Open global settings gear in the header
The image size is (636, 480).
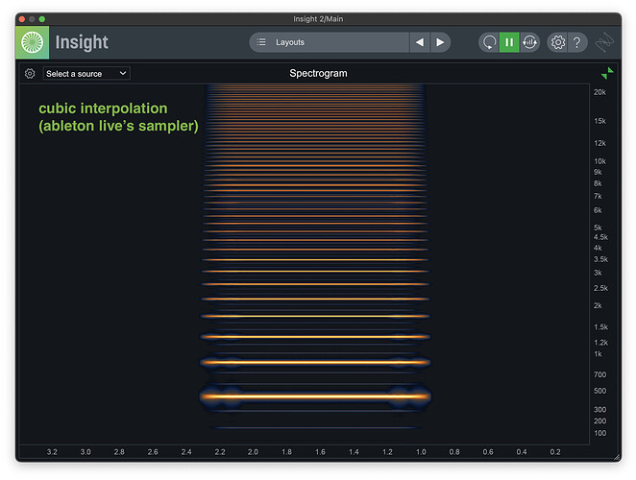click(x=557, y=42)
